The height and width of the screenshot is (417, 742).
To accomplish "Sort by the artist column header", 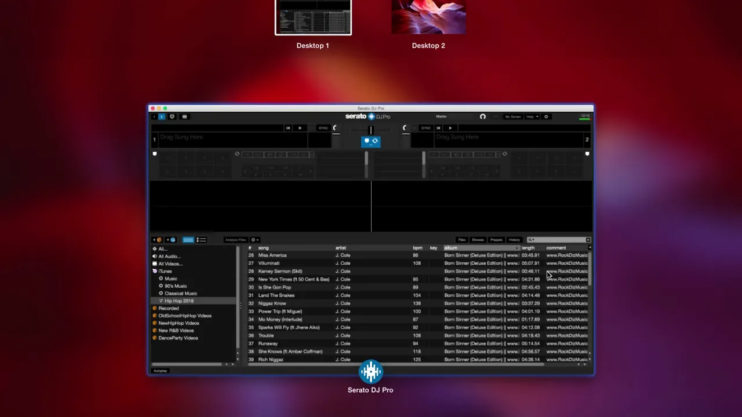I will pos(340,248).
